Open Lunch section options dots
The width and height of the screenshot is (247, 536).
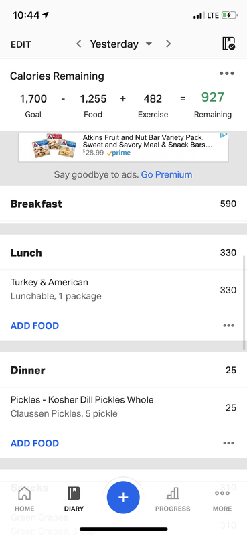(x=228, y=326)
